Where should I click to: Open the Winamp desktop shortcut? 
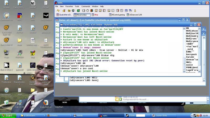coord(6,3)
